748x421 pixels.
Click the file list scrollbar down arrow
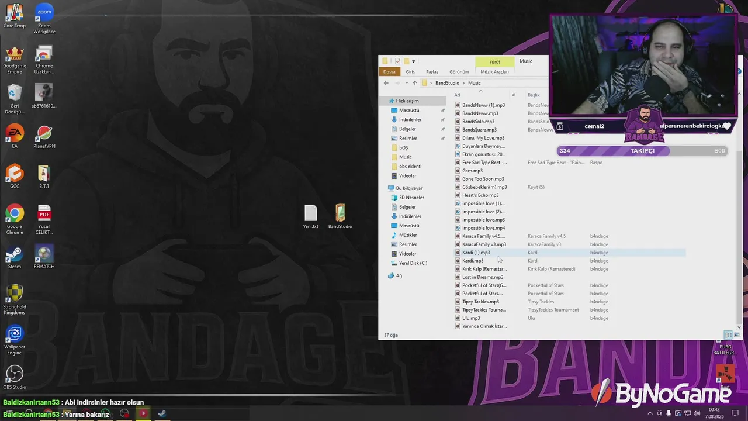(739, 327)
